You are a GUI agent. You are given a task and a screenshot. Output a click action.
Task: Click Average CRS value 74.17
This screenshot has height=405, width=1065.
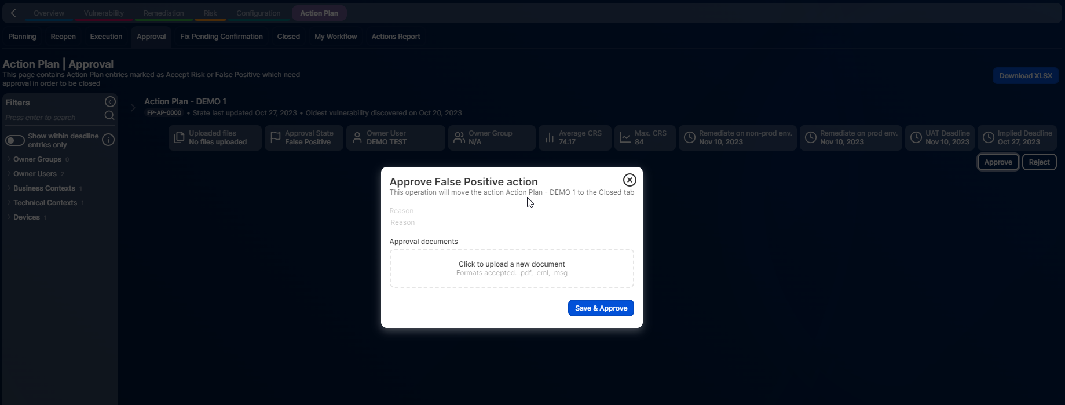coord(567,142)
